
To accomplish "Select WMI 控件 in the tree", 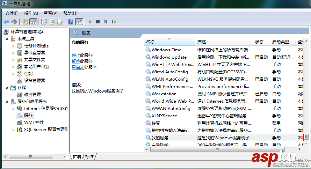I will tap(34, 123).
